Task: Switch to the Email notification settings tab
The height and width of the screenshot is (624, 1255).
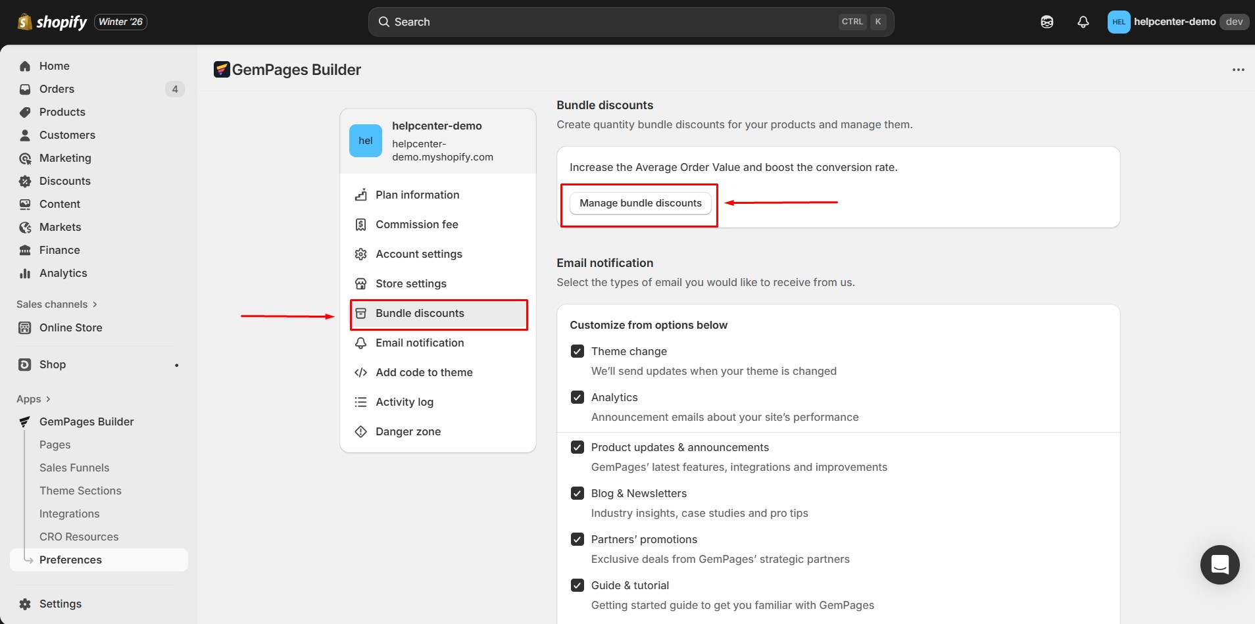Action: click(x=419, y=343)
